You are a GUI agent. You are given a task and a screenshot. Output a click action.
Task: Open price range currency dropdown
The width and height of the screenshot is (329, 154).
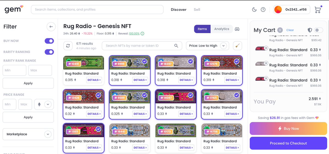(x=44, y=104)
